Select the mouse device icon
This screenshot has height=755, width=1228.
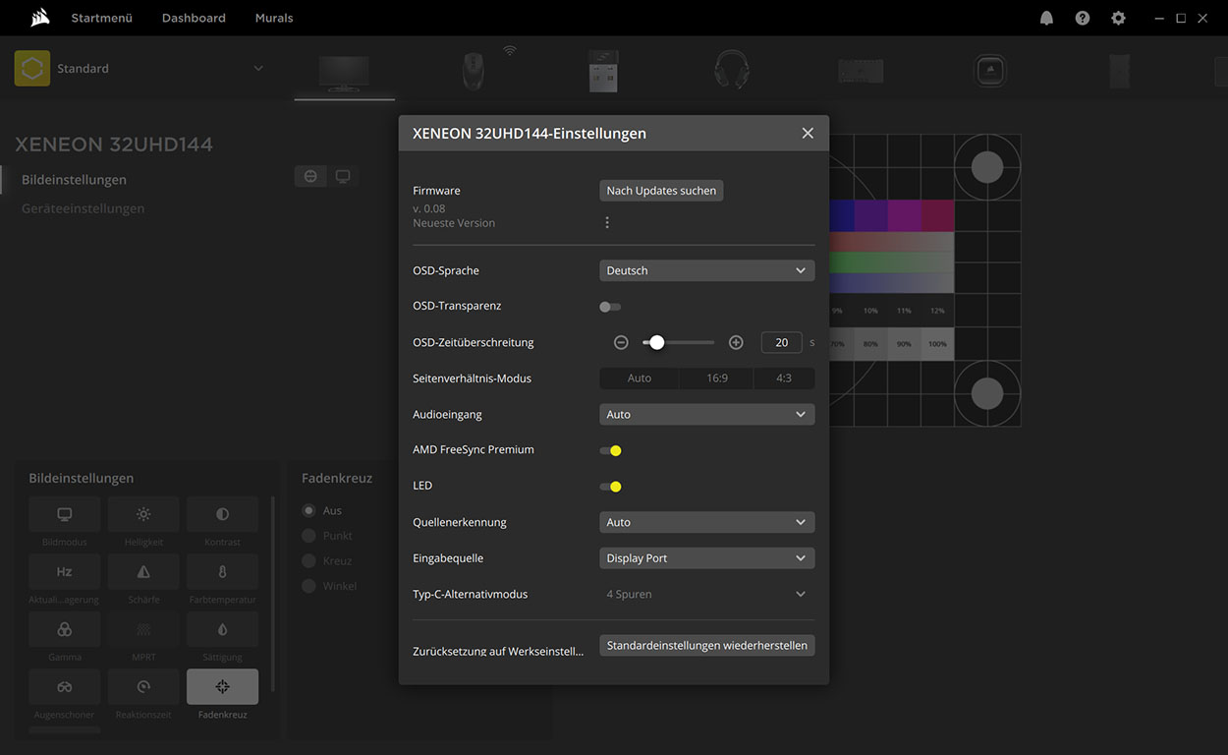(x=474, y=71)
